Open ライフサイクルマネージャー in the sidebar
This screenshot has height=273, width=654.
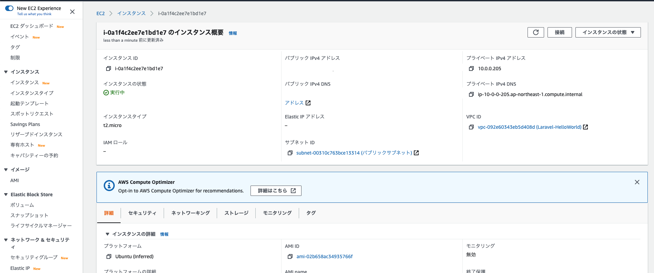point(41,226)
